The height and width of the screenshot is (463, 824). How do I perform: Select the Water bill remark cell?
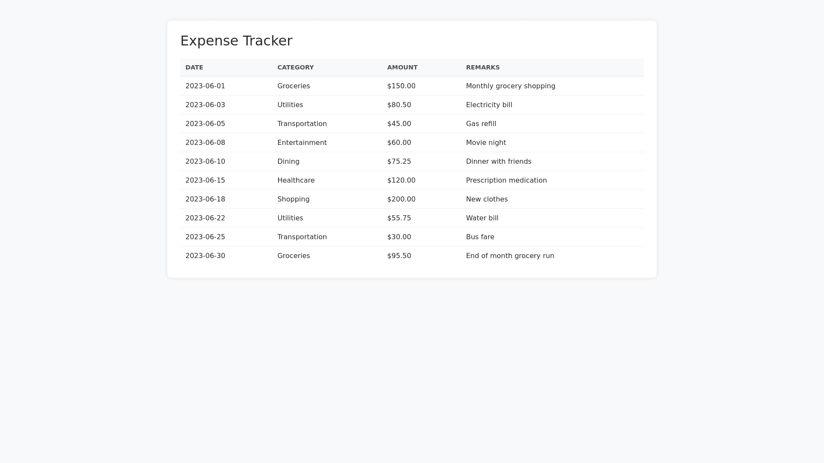tap(482, 218)
